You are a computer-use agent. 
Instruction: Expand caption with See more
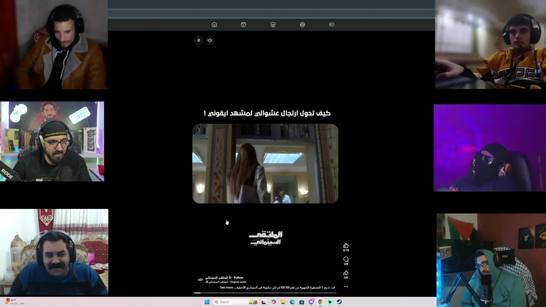click(x=227, y=287)
